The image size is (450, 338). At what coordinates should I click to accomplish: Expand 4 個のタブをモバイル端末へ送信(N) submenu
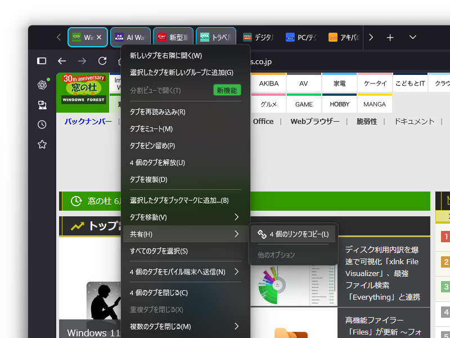[x=186, y=272]
